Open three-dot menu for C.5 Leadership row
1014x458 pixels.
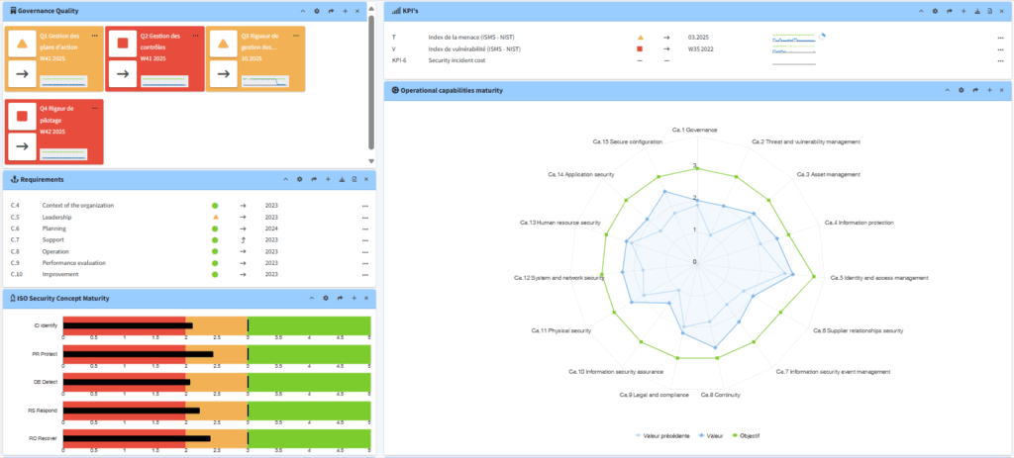[x=365, y=217]
